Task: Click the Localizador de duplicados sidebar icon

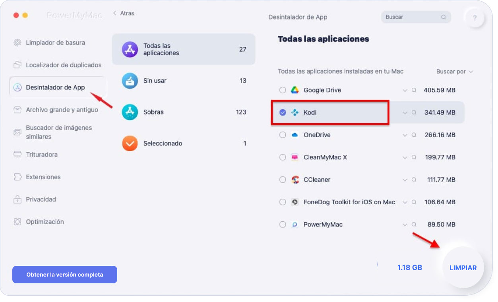Action: (17, 65)
